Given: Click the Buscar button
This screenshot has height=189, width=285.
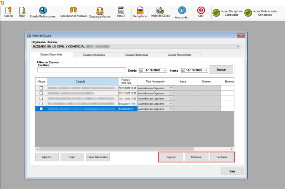Looking at the screenshot, I should click(221, 70).
